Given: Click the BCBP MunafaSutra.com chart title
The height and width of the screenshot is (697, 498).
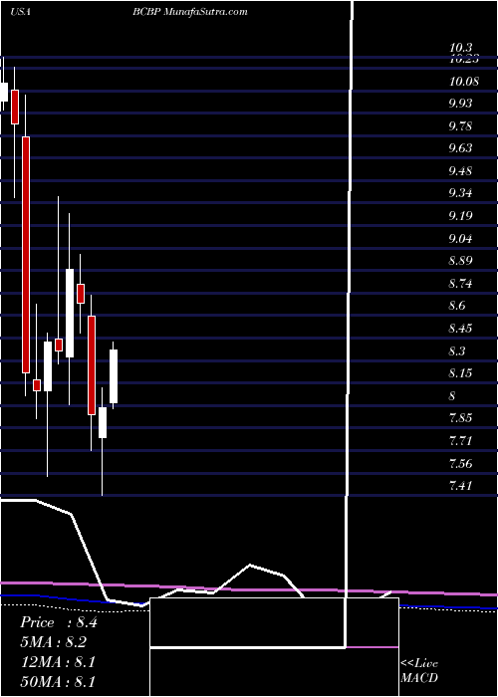Looking at the screenshot, I should [190, 12].
